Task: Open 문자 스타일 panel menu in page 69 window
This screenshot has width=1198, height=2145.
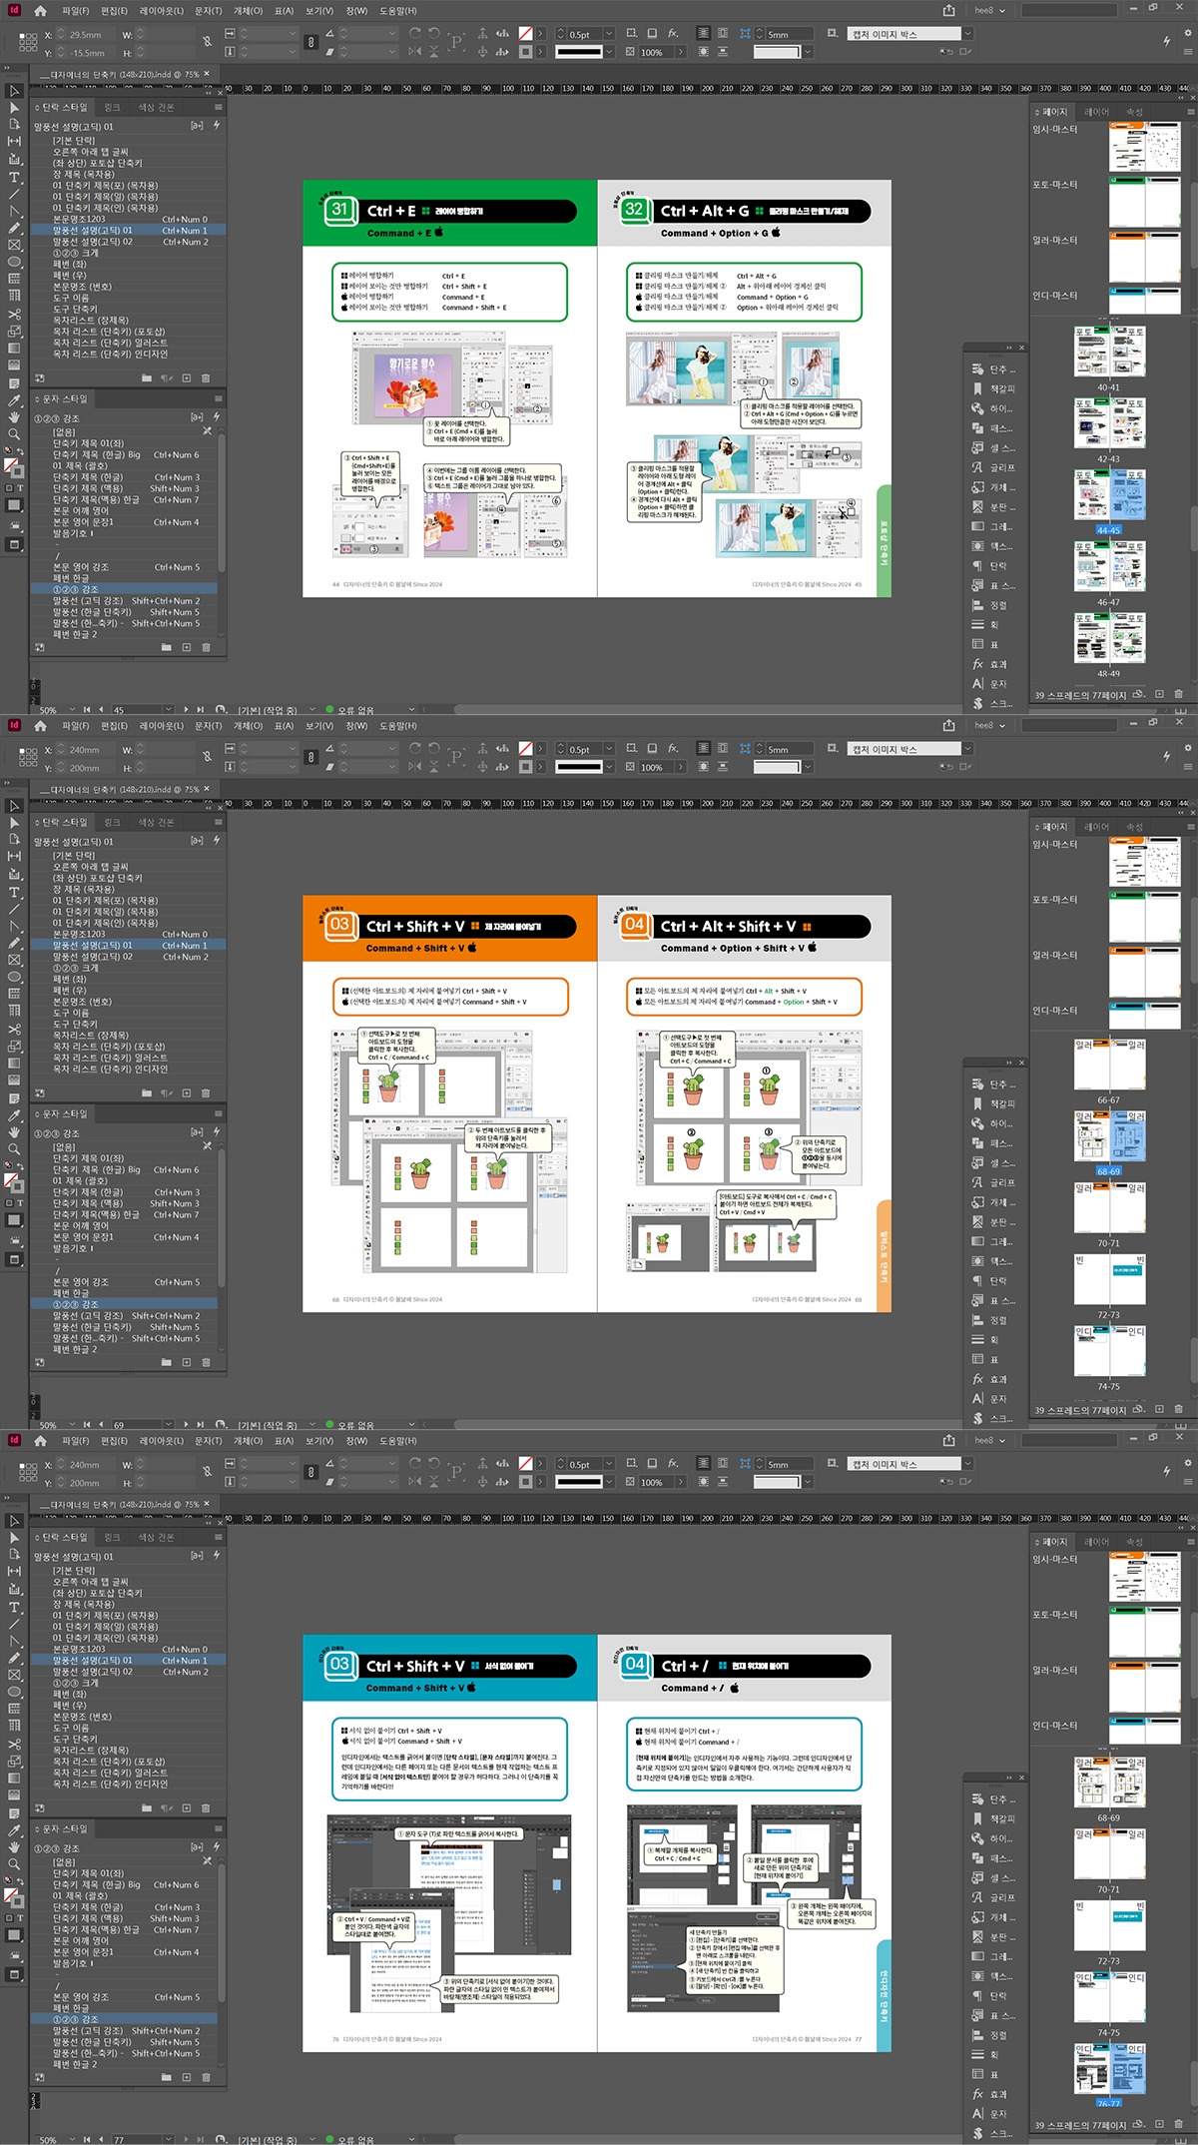Action: [x=218, y=1113]
